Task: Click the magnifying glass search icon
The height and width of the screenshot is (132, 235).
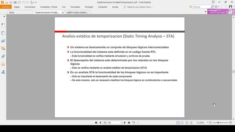Action: click(212, 7)
